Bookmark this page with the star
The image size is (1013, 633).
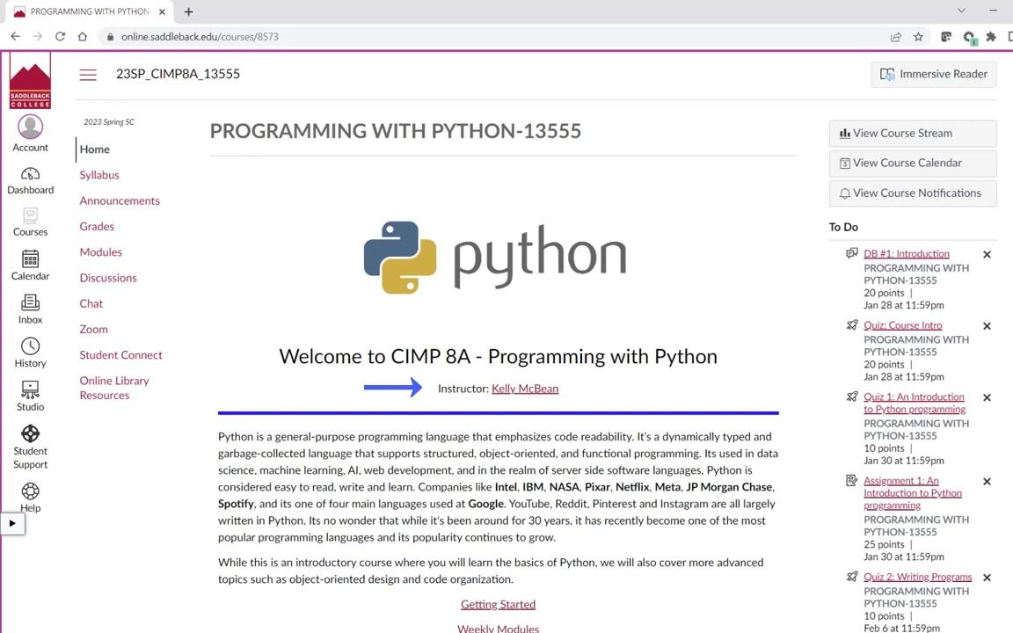(x=918, y=37)
